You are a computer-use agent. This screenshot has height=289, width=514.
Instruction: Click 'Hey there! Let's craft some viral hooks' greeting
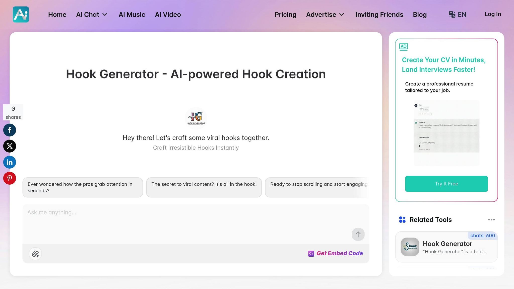[x=196, y=138]
